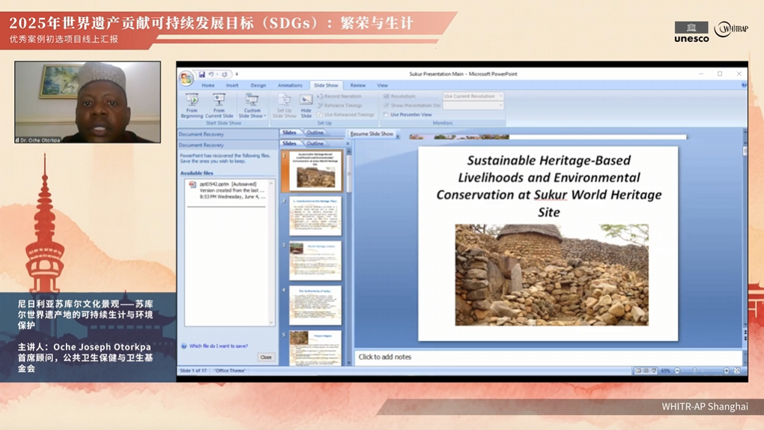Switch to the Outline pane tab

[315, 143]
